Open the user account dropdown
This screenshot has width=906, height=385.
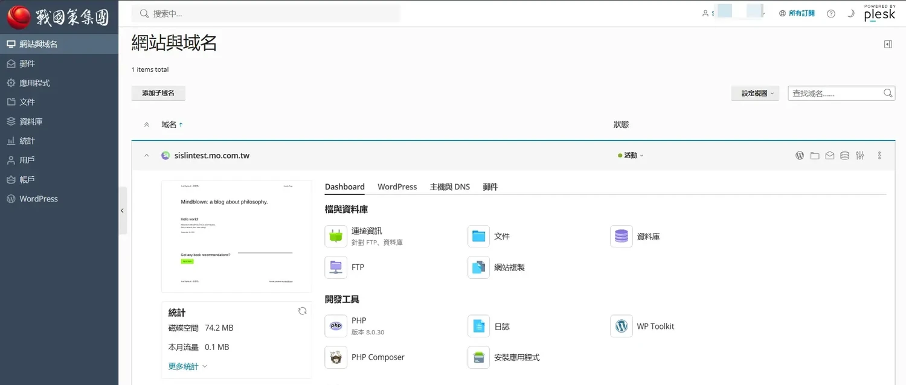coord(734,13)
